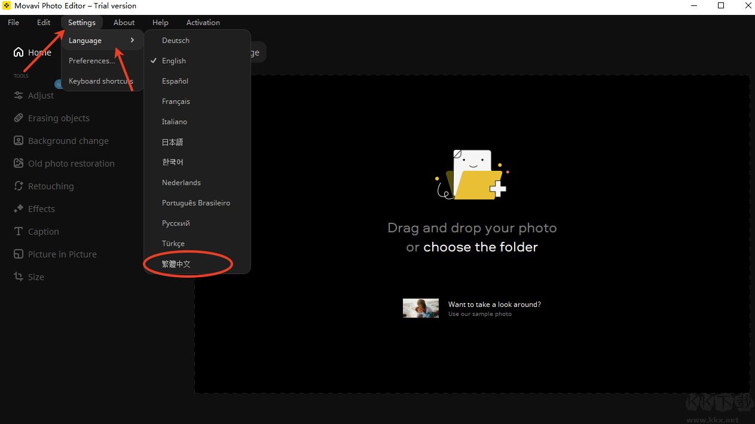Open the Background change tool label
This screenshot has height=424, width=755.
pyautogui.click(x=68, y=141)
